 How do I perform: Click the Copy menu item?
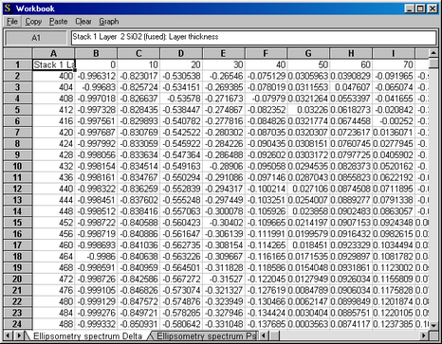(33, 22)
